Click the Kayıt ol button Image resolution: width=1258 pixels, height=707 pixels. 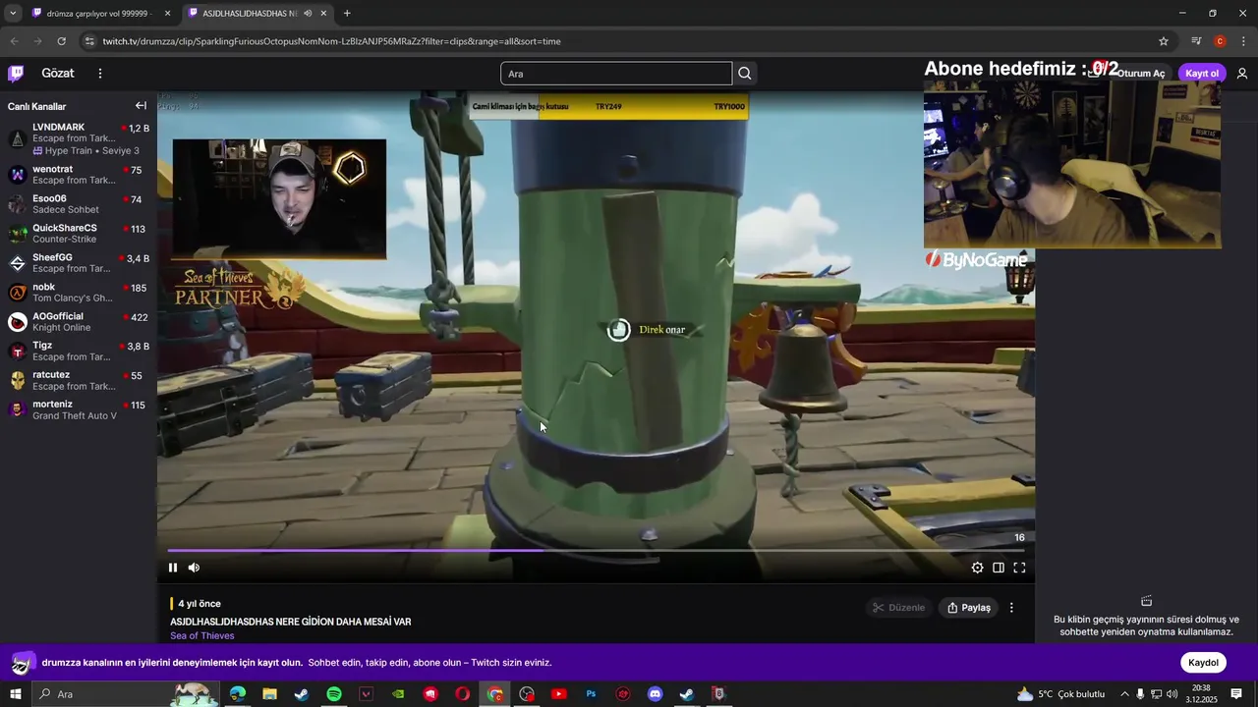pyautogui.click(x=1201, y=74)
